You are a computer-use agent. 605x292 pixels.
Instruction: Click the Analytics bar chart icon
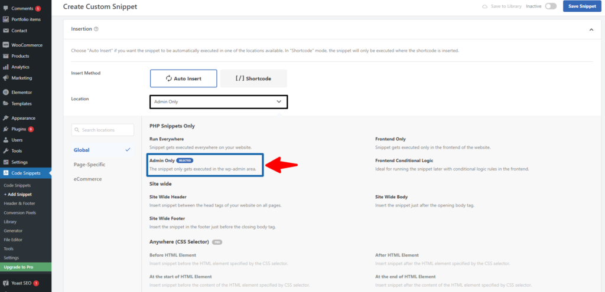(x=6, y=67)
